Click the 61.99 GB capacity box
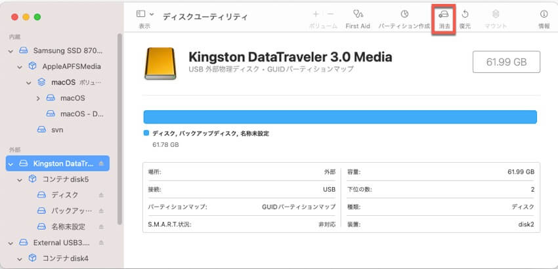558x269 pixels. 506,62
